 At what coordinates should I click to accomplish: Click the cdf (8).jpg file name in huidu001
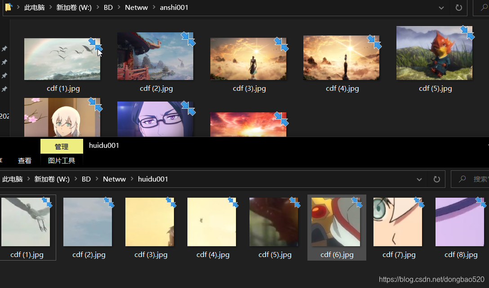461,255
